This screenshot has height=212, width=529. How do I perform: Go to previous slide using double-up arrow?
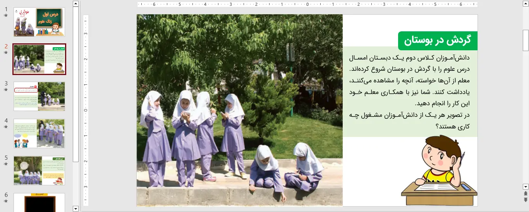[526, 193]
